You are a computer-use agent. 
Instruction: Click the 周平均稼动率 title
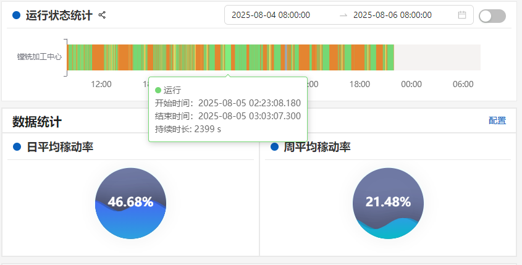(x=317, y=147)
